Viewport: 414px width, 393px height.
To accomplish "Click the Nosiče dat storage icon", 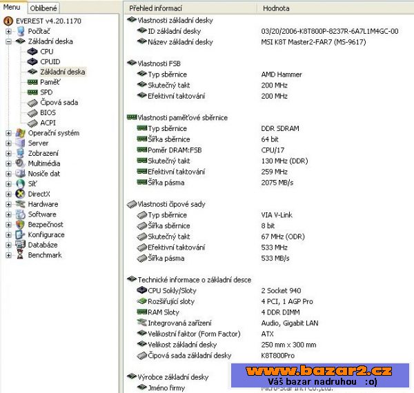I will [20, 174].
